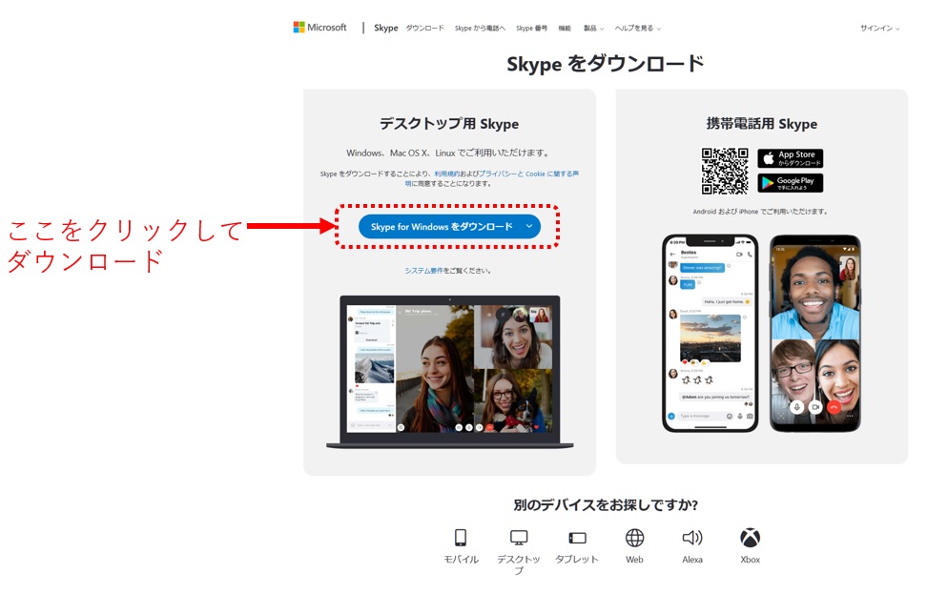Image resolution: width=927 pixels, height=594 pixels.
Task: Open the ダウンロード nav item
Action: (424, 29)
